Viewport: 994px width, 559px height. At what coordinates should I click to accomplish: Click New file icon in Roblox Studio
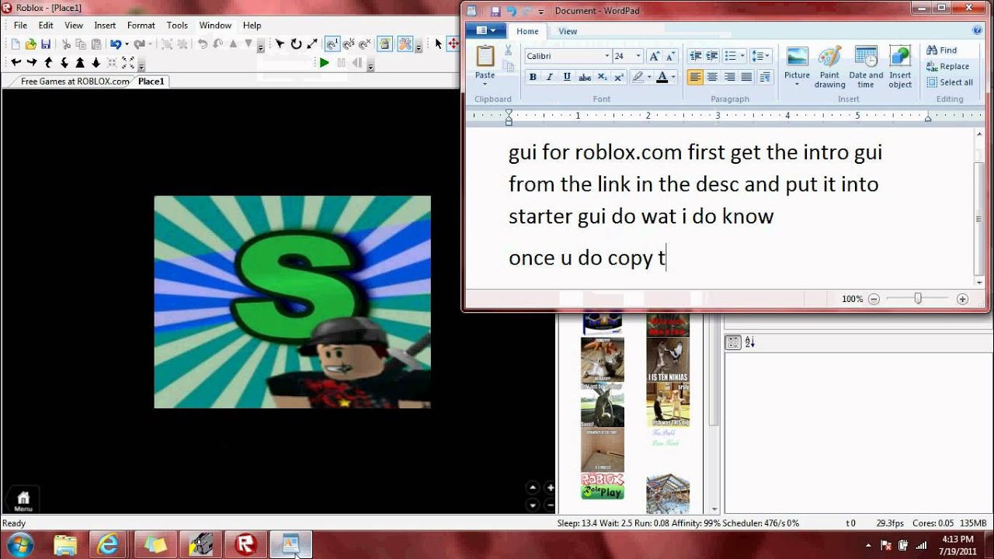pos(17,44)
